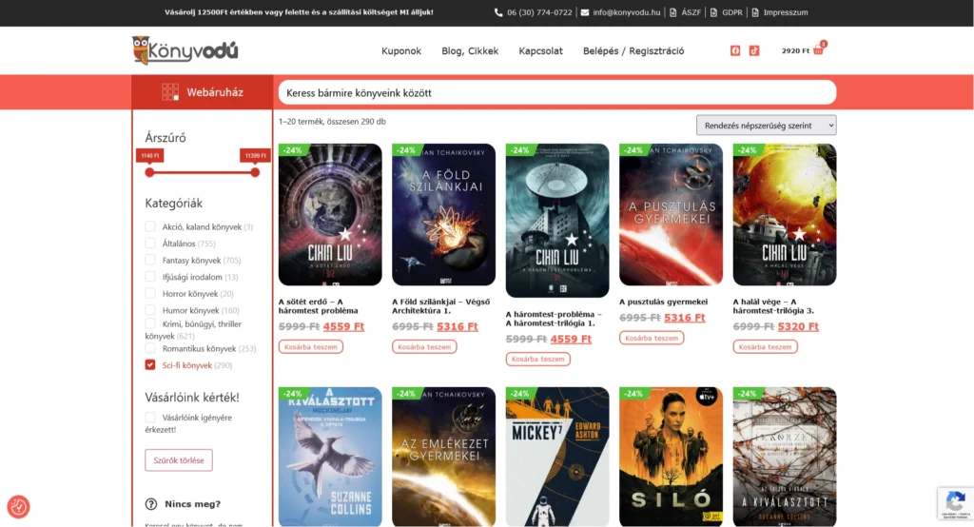
Task: Open the TikTok icon link
Action: tap(754, 51)
